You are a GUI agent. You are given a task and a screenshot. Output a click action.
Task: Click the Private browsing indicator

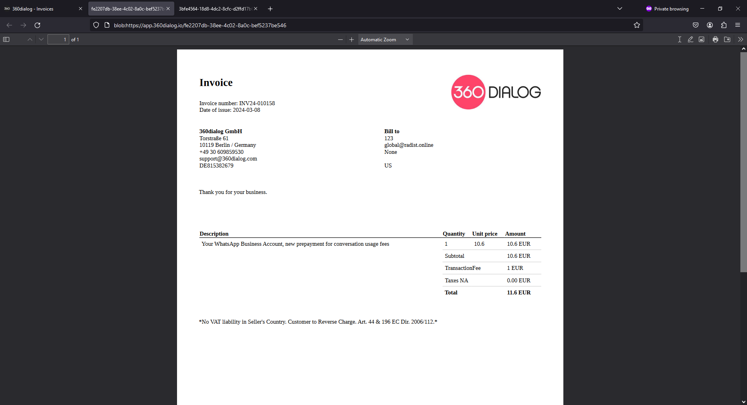[667, 9]
